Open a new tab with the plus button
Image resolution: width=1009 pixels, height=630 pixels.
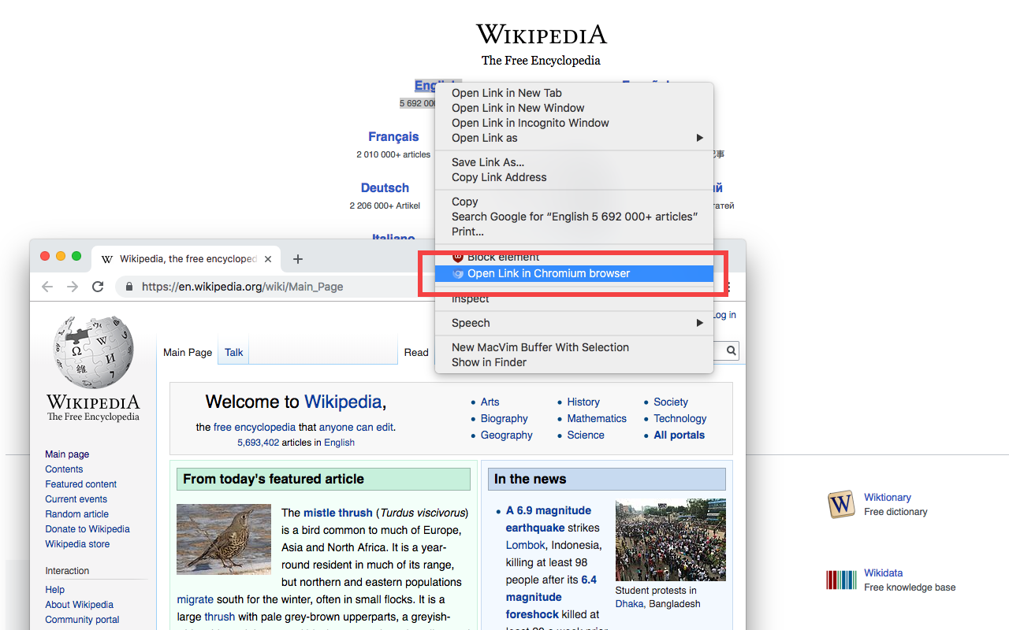(297, 258)
